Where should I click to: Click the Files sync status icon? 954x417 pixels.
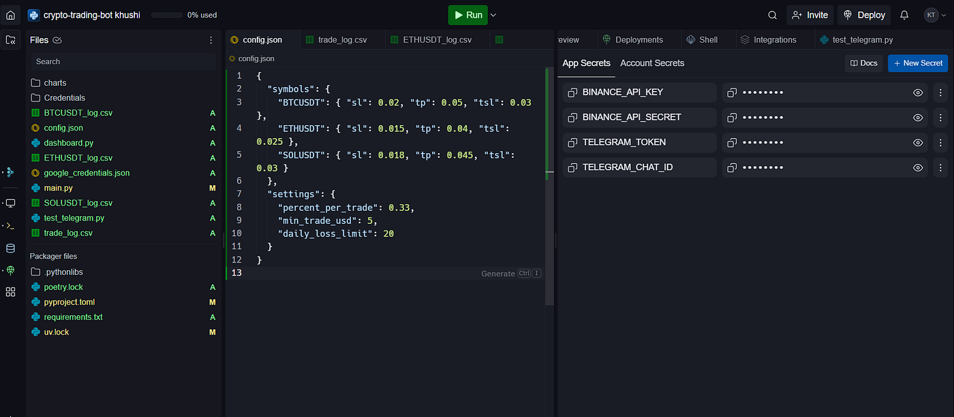(x=58, y=40)
